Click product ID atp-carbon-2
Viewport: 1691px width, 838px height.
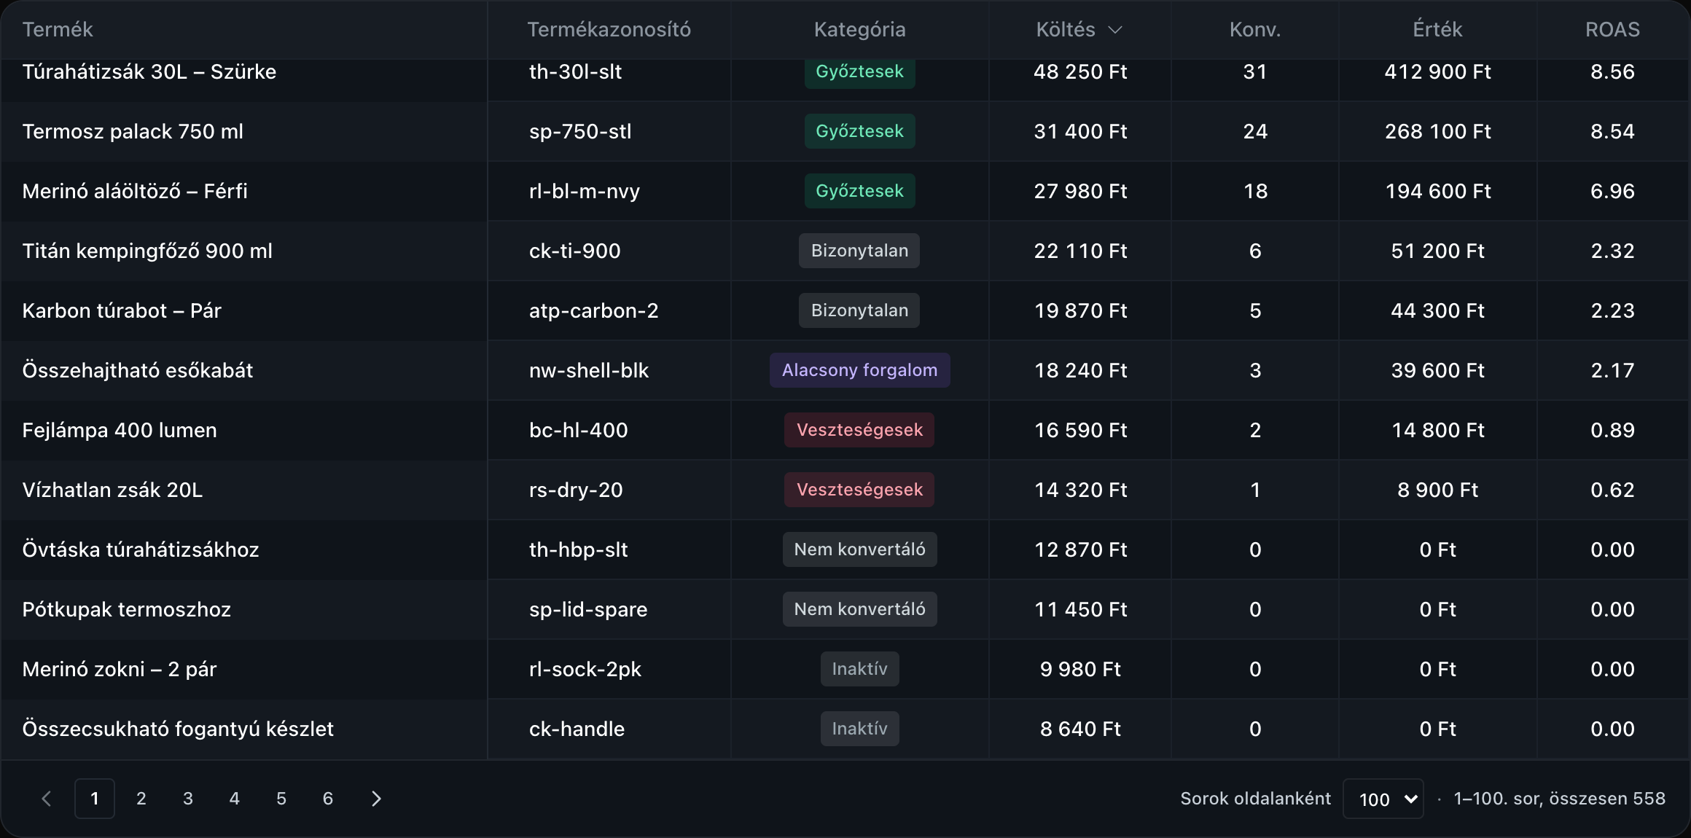coord(593,310)
